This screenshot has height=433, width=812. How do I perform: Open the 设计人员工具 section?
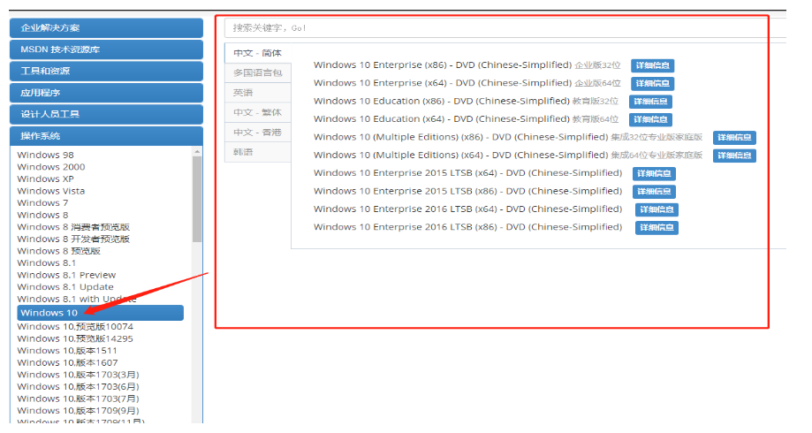(x=106, y=115)
